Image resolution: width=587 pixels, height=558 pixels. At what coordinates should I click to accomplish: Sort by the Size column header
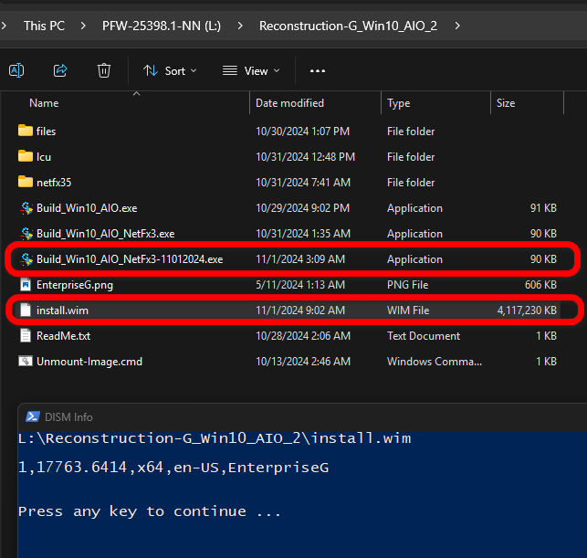[x=506, y=103]
